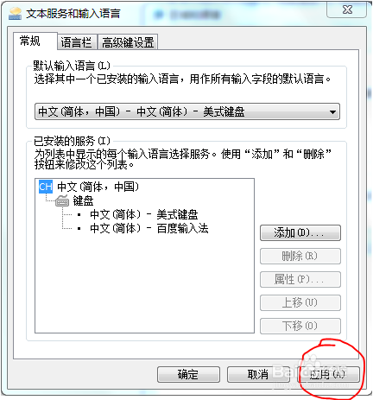Select 中文(简体) - 美式键盘 tree item

(x=144, y=214)
